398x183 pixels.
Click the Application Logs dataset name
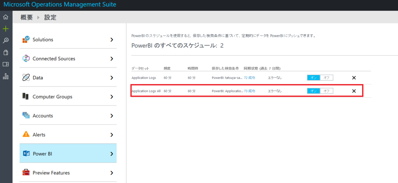click(x=144, y=78)
